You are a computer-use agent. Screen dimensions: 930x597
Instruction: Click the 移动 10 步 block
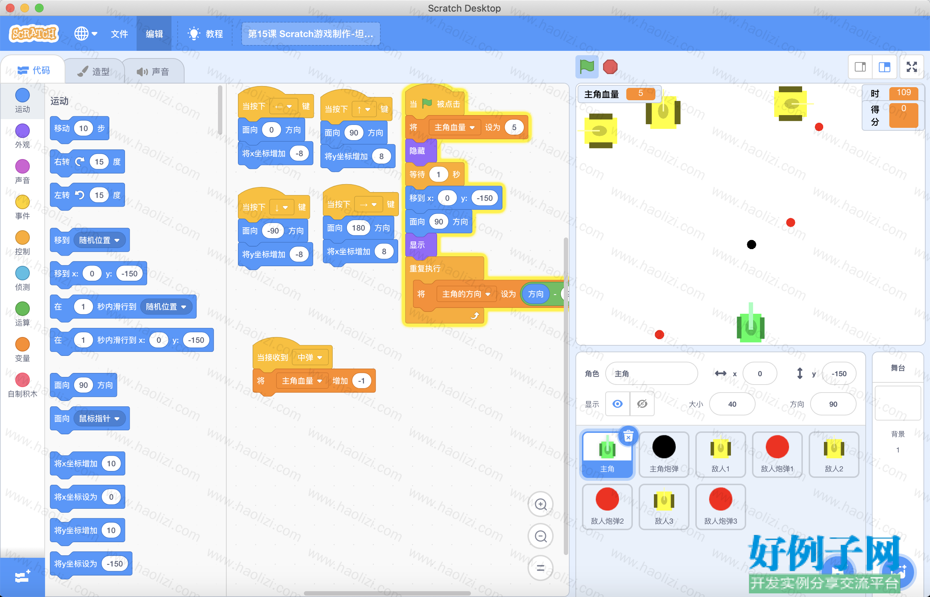[80, 128]
